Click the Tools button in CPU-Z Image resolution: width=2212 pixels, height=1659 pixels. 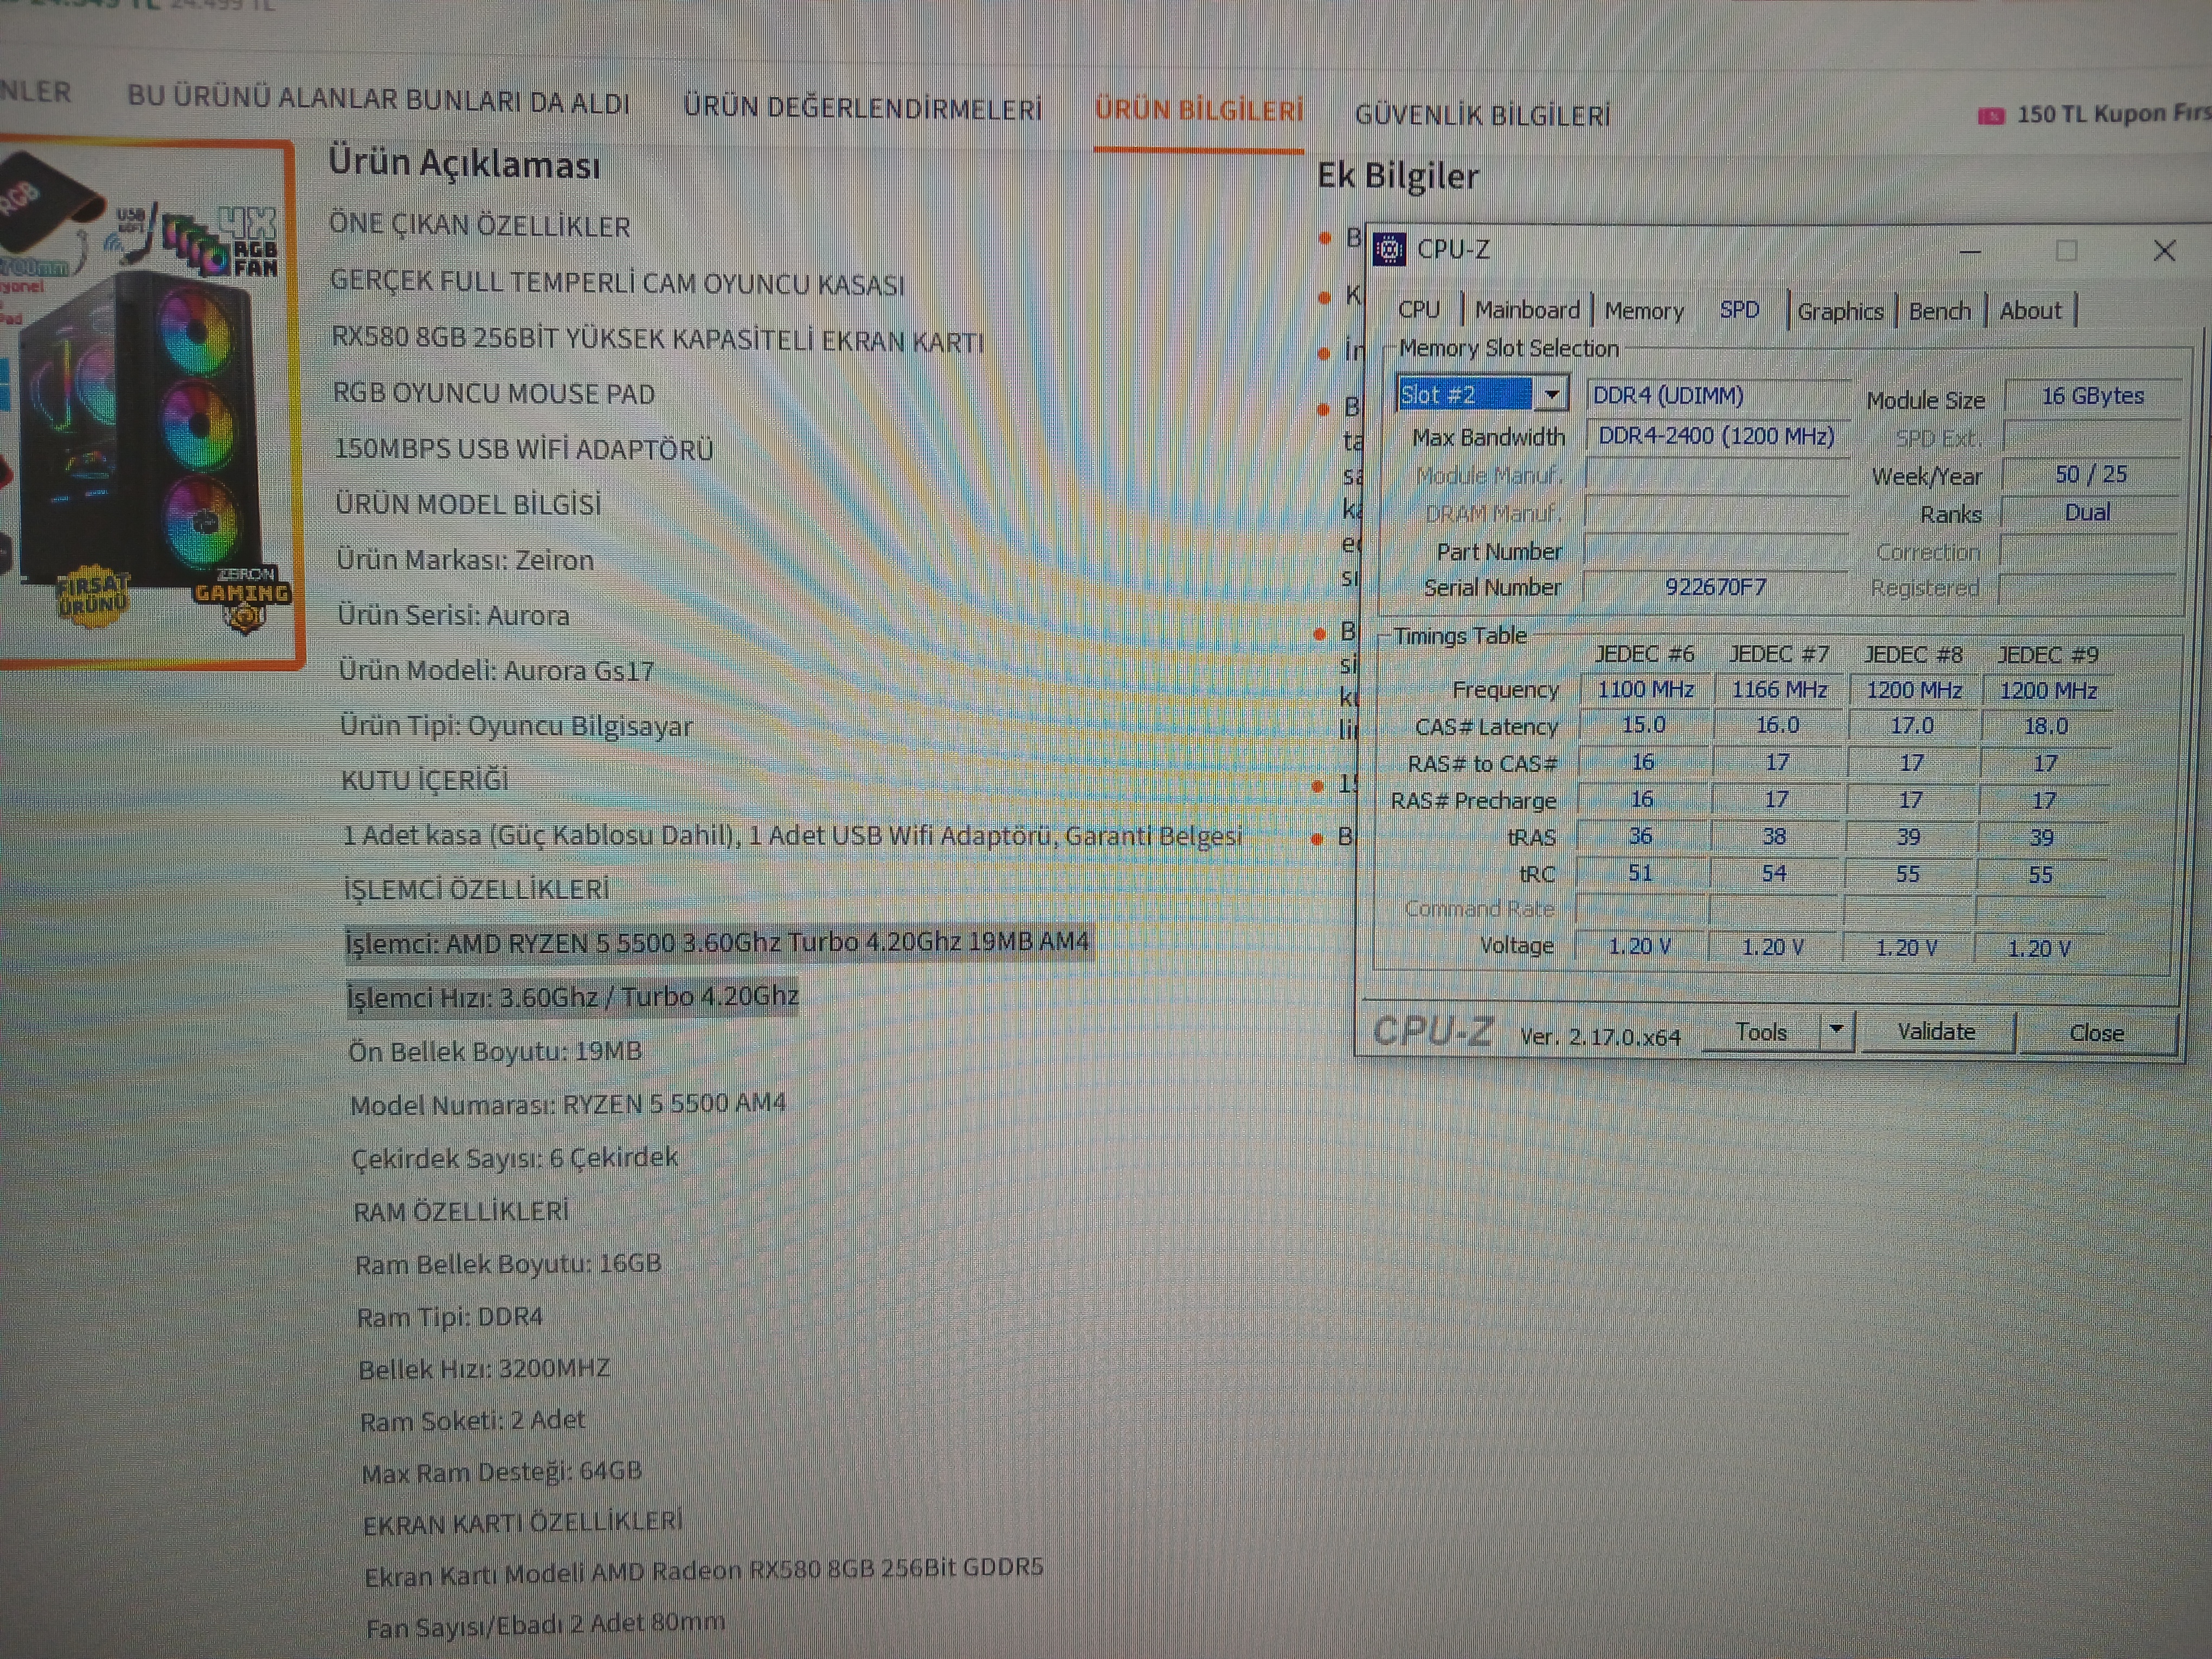pyautogui.click(x=1761, y=1032)
